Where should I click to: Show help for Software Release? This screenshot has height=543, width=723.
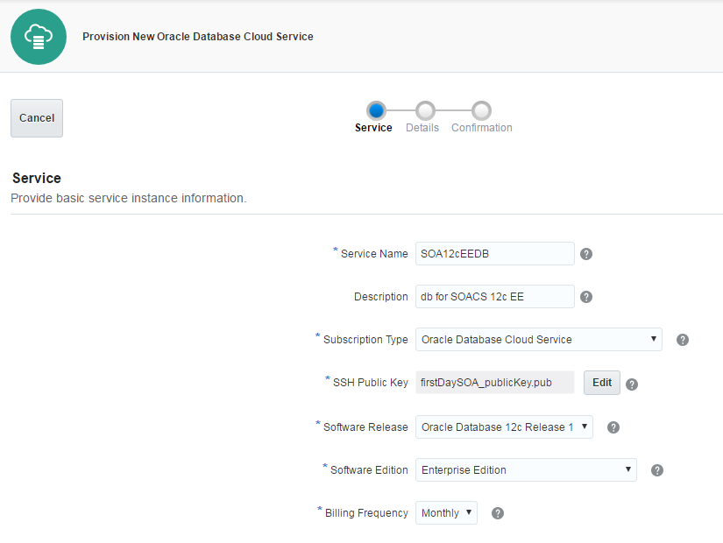coord(613,427)
